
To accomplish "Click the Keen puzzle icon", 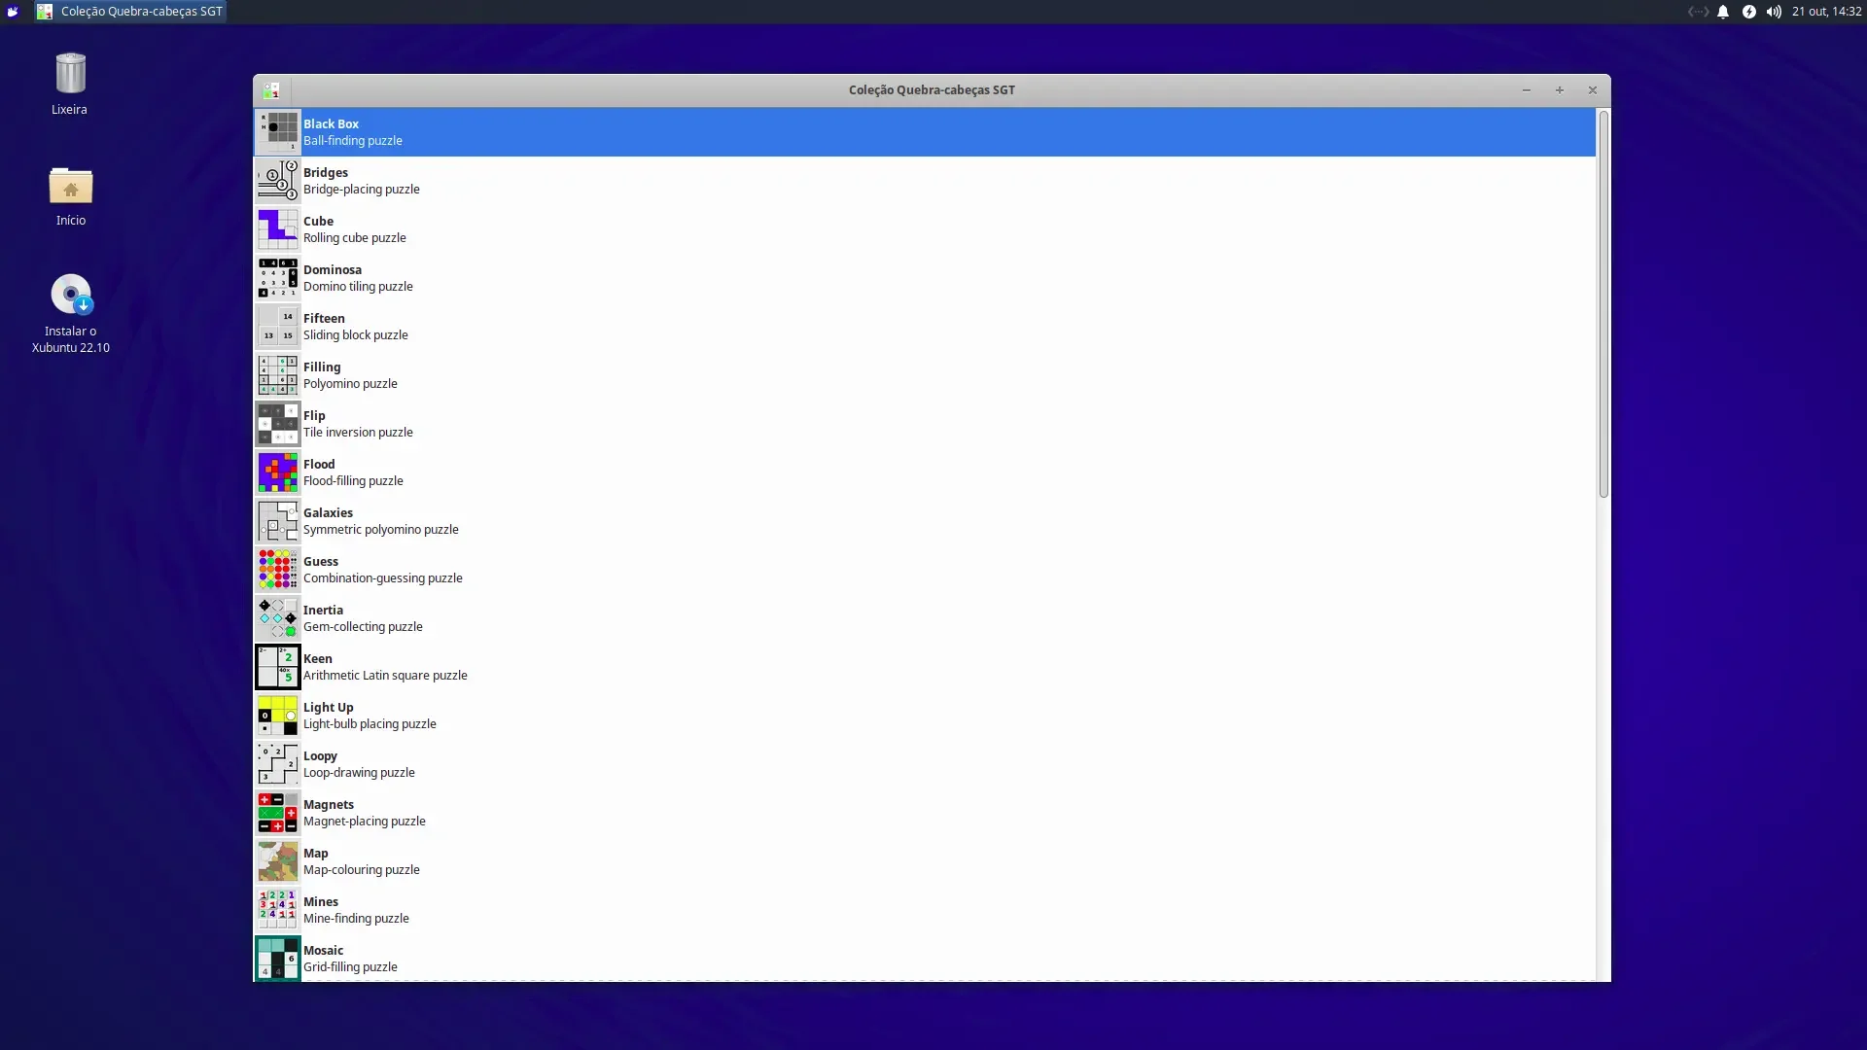I will click(x=277, y=667).
